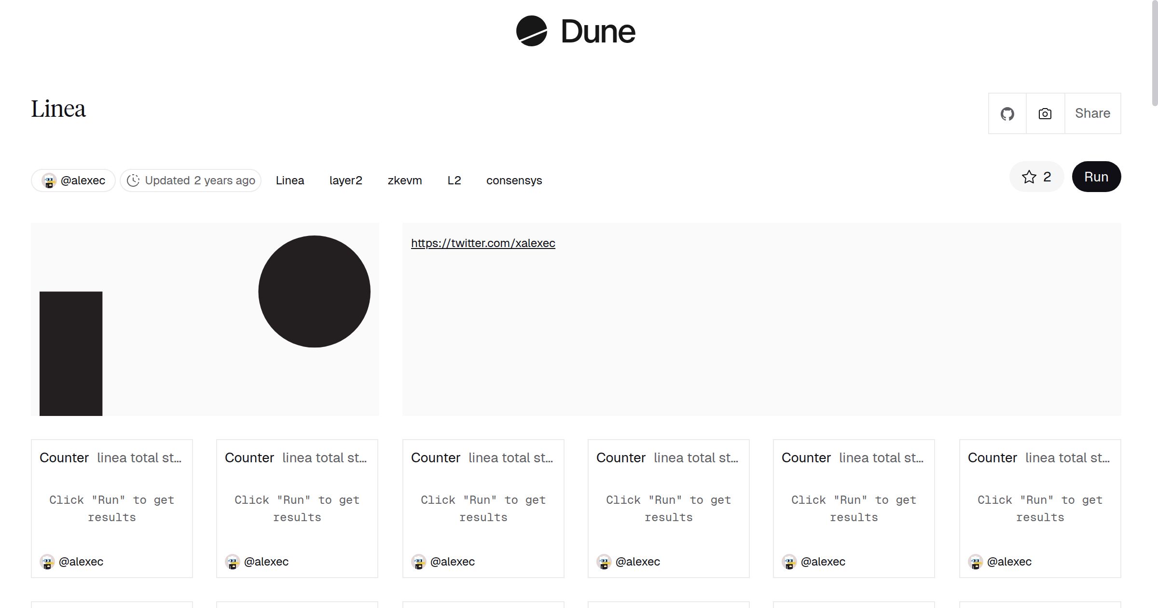Click the Dune logo at top
1158x608 pixels.
coord(575,31)
